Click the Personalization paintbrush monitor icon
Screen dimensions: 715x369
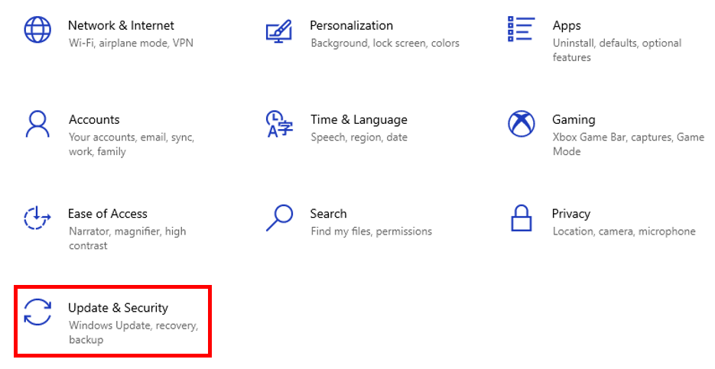click(x=278, y=31)
